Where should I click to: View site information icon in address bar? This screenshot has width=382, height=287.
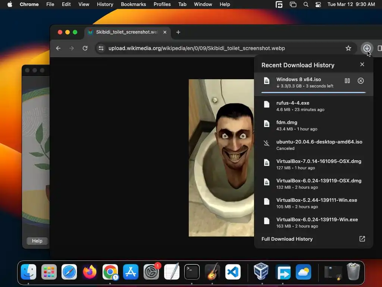coord(101,48)
